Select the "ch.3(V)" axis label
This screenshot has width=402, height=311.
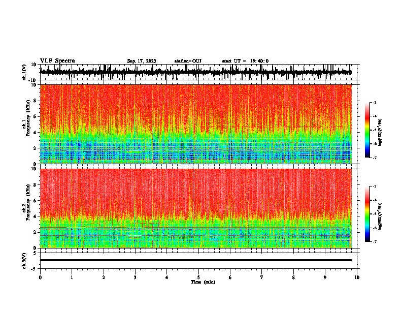click(24, 261)
